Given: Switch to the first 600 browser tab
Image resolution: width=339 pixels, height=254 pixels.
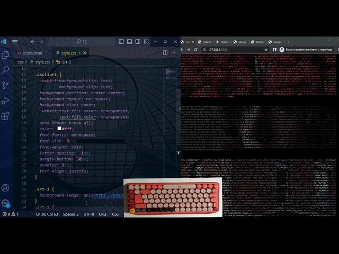Looking at the screenshot, I should [x=240, y=42].
